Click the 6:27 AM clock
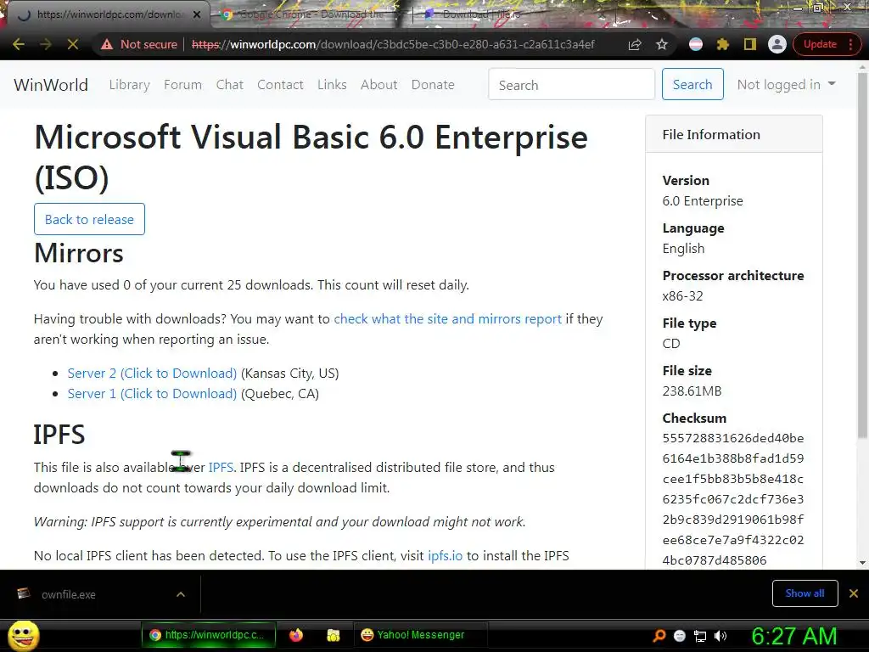This screenshot has width=869, height=652. (x=794, y=636)
